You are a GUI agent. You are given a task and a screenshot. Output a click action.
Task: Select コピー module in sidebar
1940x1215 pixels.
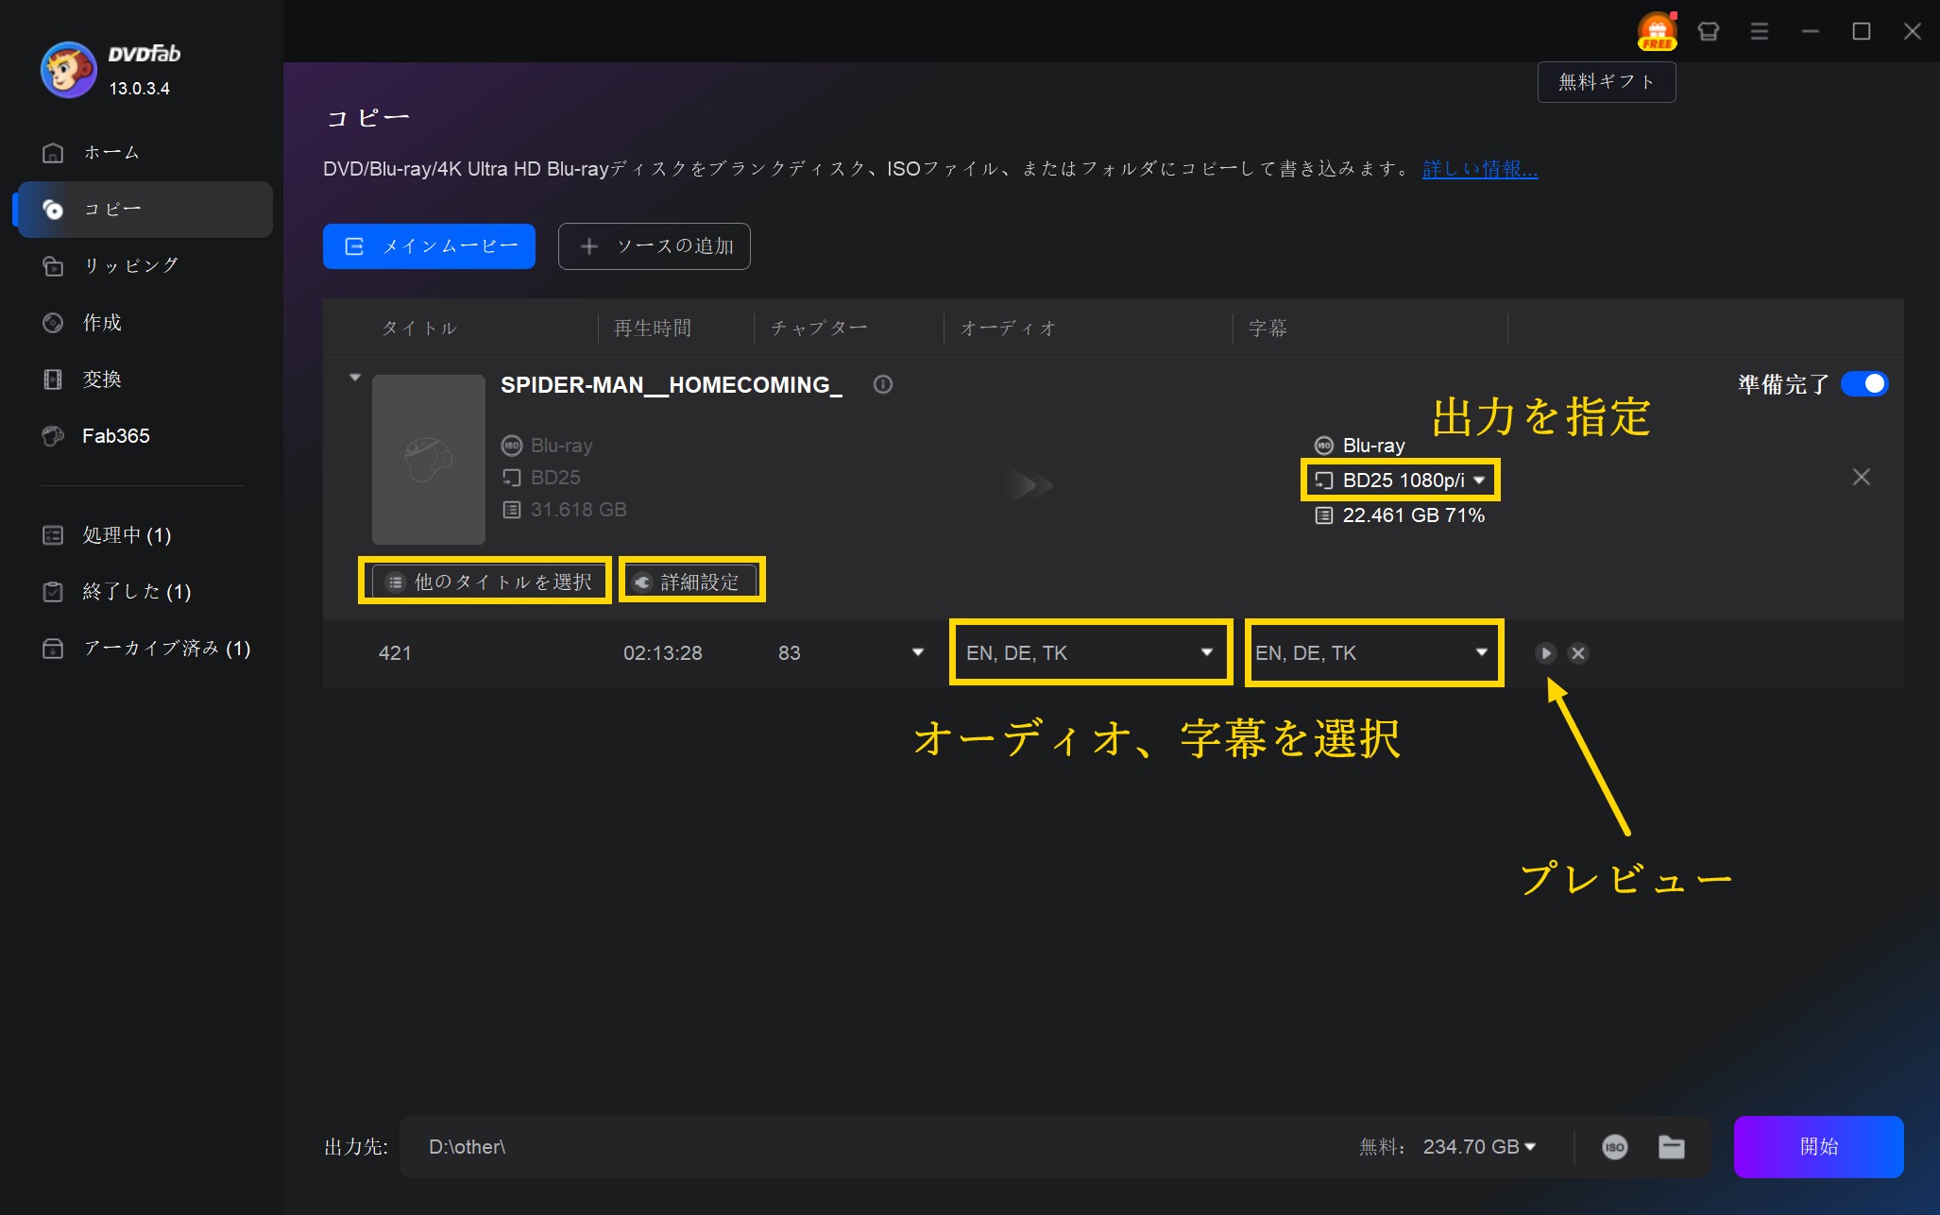[145, 209]
